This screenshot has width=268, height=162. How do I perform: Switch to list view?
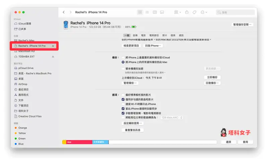(147, 12)
